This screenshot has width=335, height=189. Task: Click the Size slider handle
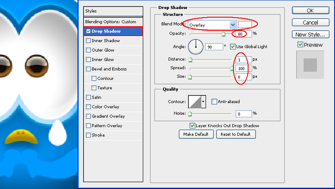tap(190, 77)
